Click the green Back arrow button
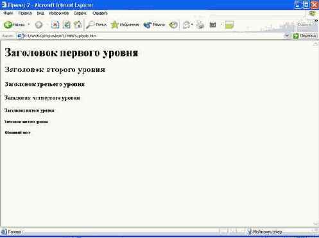 (14, 25)
